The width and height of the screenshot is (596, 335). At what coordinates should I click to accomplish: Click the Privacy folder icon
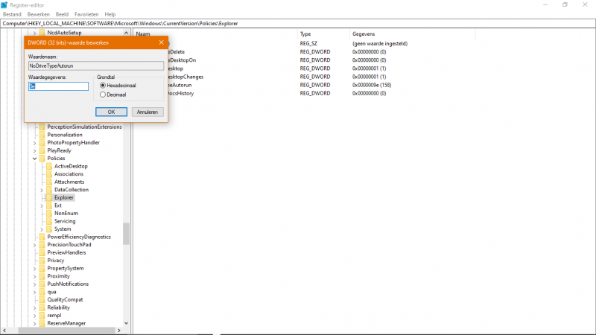click(x=42, y=261)
